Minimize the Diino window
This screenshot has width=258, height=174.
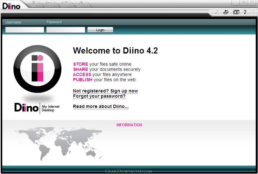pyautogui.click(x=236, y=3)
